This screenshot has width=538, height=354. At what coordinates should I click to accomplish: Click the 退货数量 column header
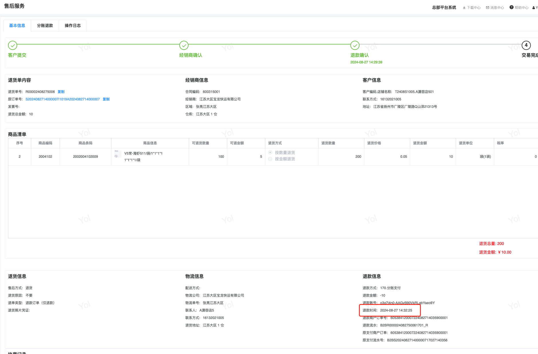pos(328,143)
